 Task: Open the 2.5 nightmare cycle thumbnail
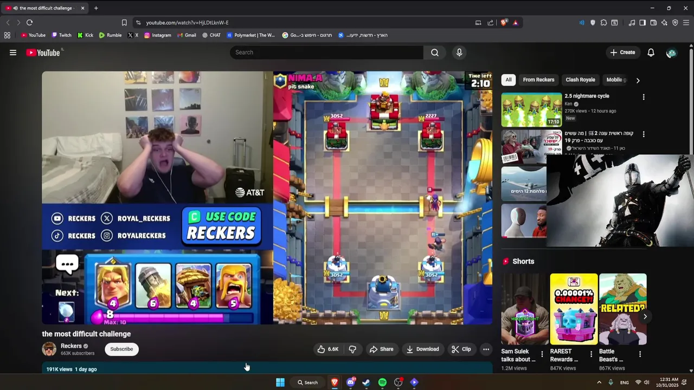pos(531,109)
